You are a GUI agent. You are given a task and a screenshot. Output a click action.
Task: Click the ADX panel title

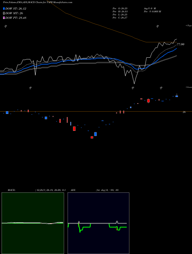[73, 190]
